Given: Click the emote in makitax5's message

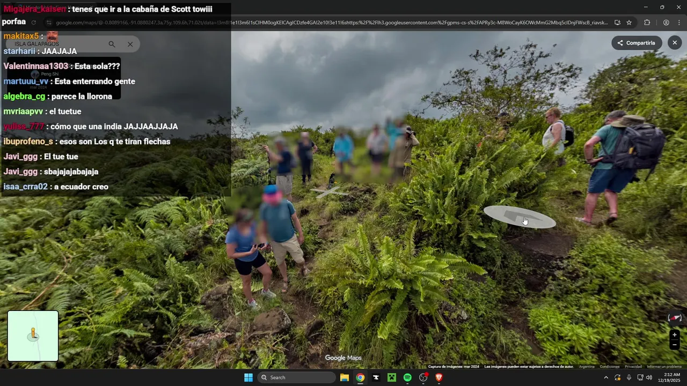Looking at the screenshot, I should point(52,36).
